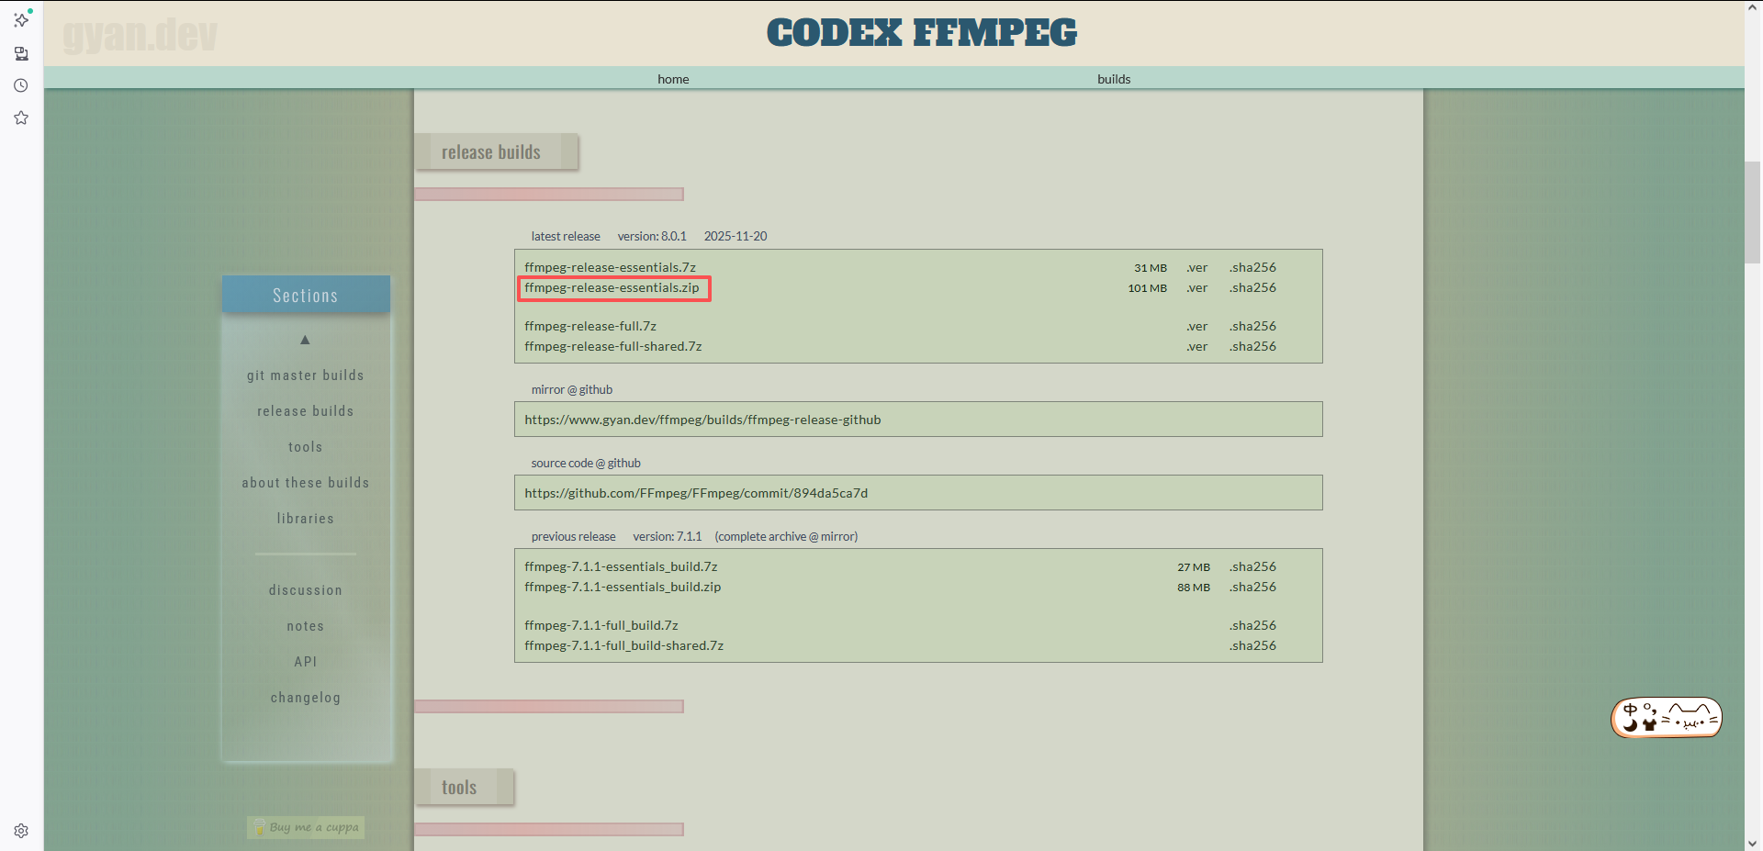Viewport: 1763px width, 851px height.
Task: Click the '101 MB' size text
Action: (x=1147, y=288)
